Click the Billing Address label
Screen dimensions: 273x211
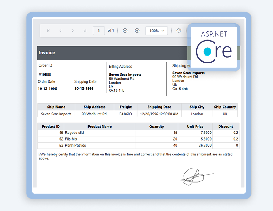coord(121,67)
